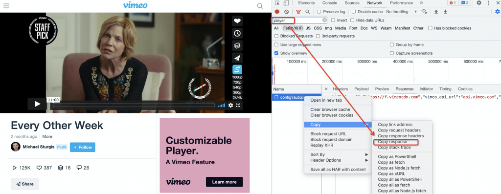Open the 26 comments
Image resolution: width=501 pixels, height=194 pixels.
tap(83, 168)
